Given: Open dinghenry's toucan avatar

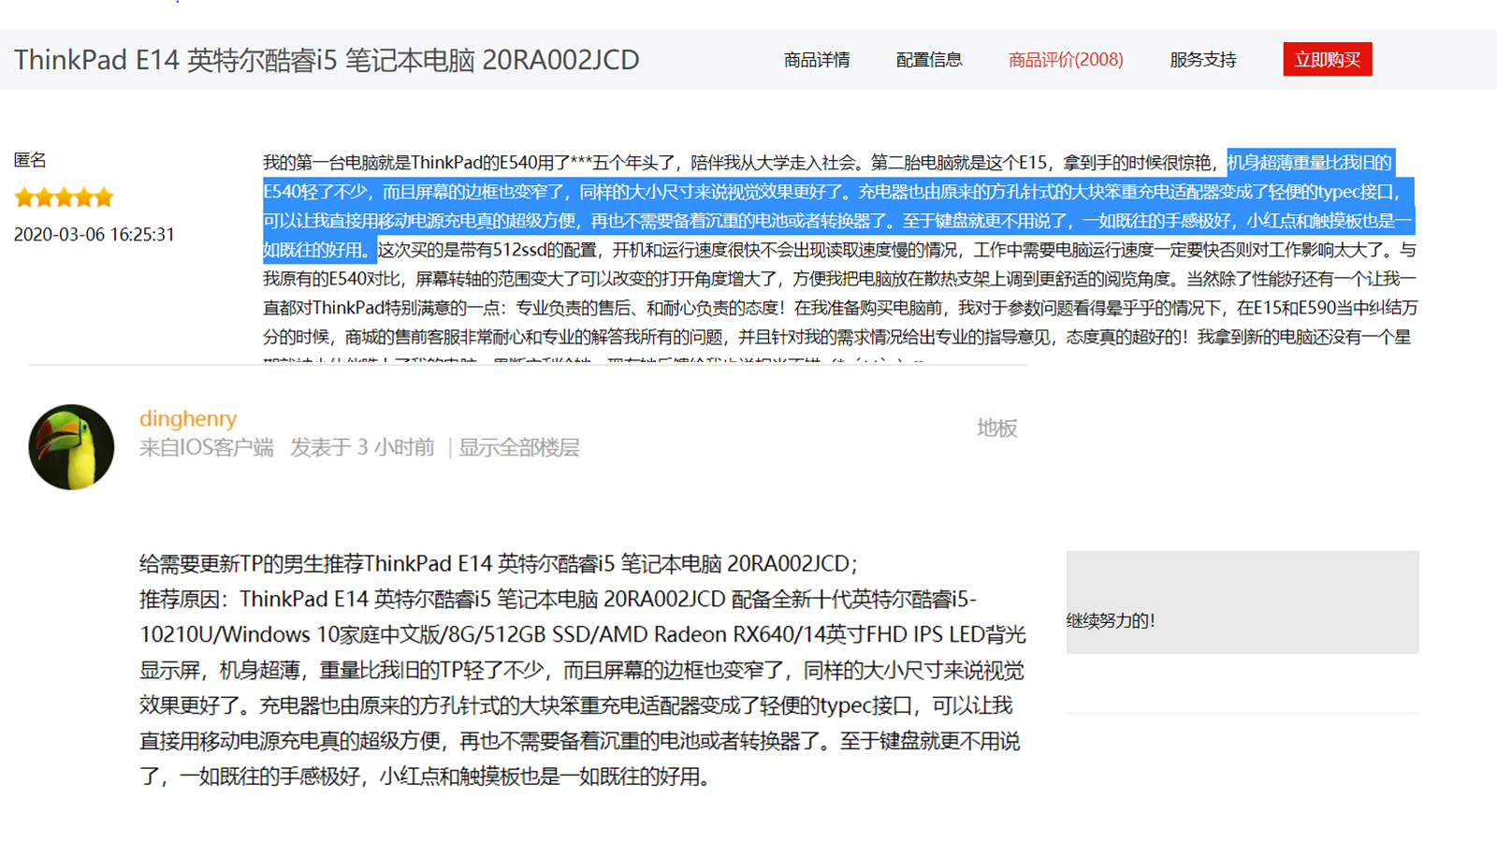Looking at the screenshot, I should pyautogui.click(x=71, y=447).
